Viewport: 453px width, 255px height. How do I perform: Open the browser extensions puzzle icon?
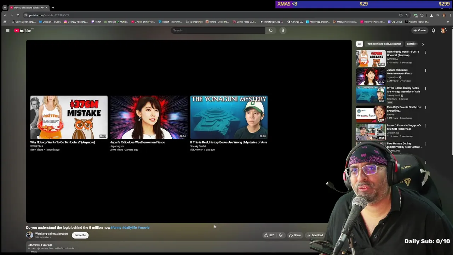pos(422,15)
